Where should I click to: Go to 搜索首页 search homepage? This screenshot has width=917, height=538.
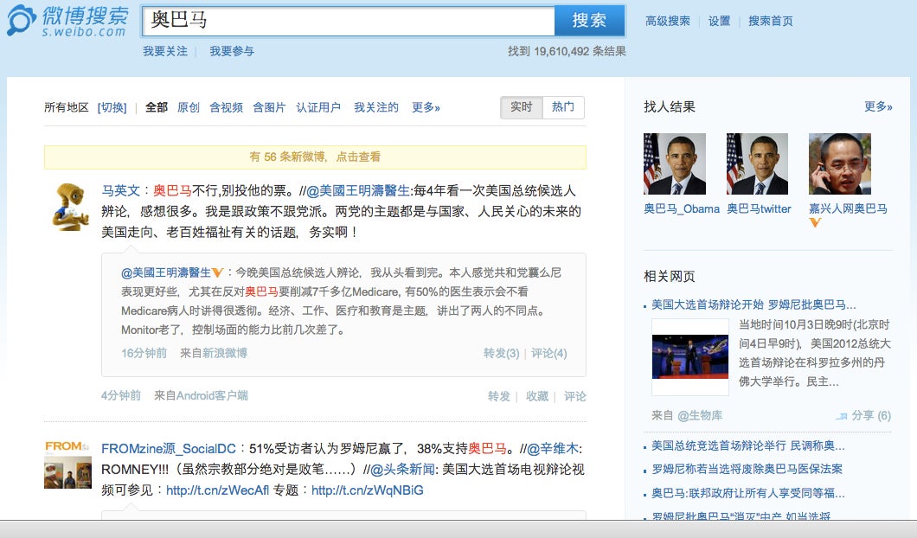[x=770, y=21]
